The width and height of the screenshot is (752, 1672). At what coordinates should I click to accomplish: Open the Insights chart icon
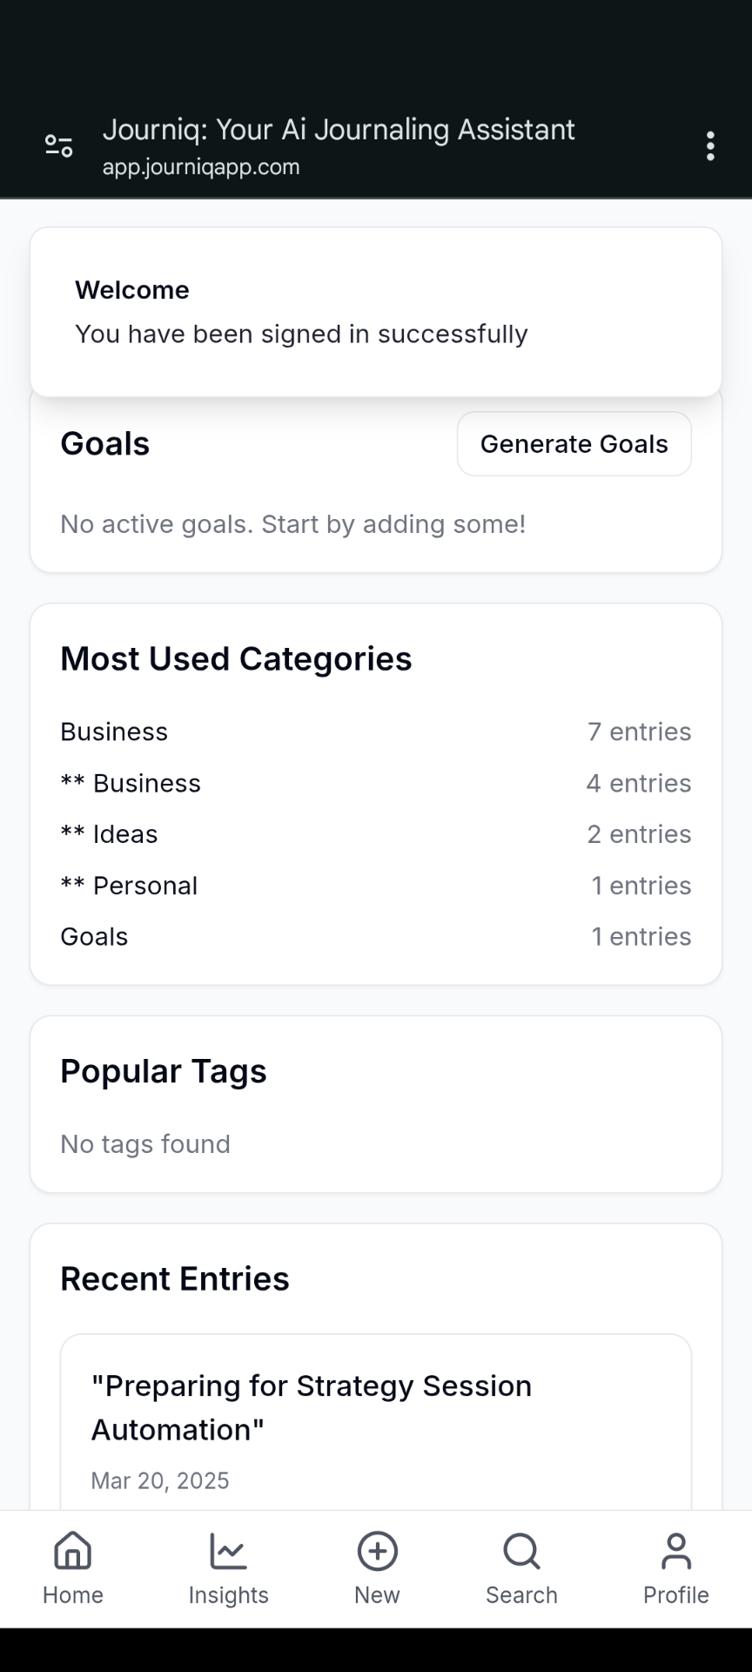(228, 1552)
